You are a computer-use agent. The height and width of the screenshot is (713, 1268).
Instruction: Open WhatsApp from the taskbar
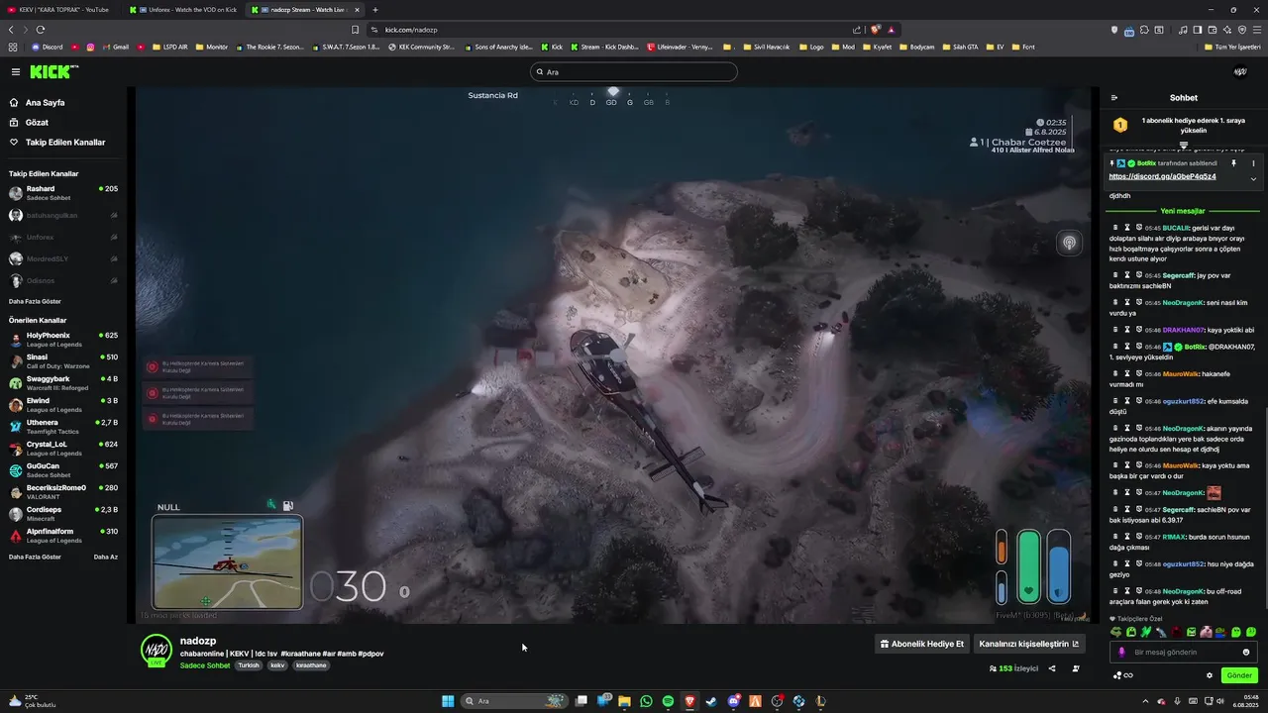tap(647, 701)
